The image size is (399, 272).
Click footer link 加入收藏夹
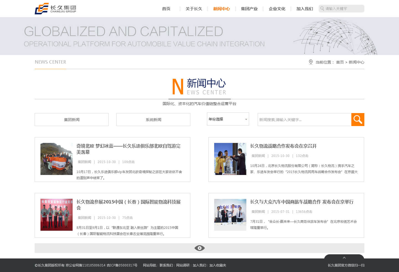point(218,265)
